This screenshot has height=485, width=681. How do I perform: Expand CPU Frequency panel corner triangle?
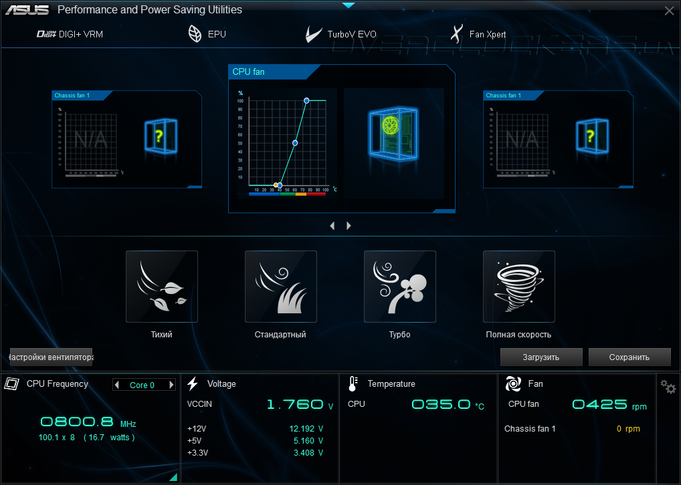click(x=174, y=477)
